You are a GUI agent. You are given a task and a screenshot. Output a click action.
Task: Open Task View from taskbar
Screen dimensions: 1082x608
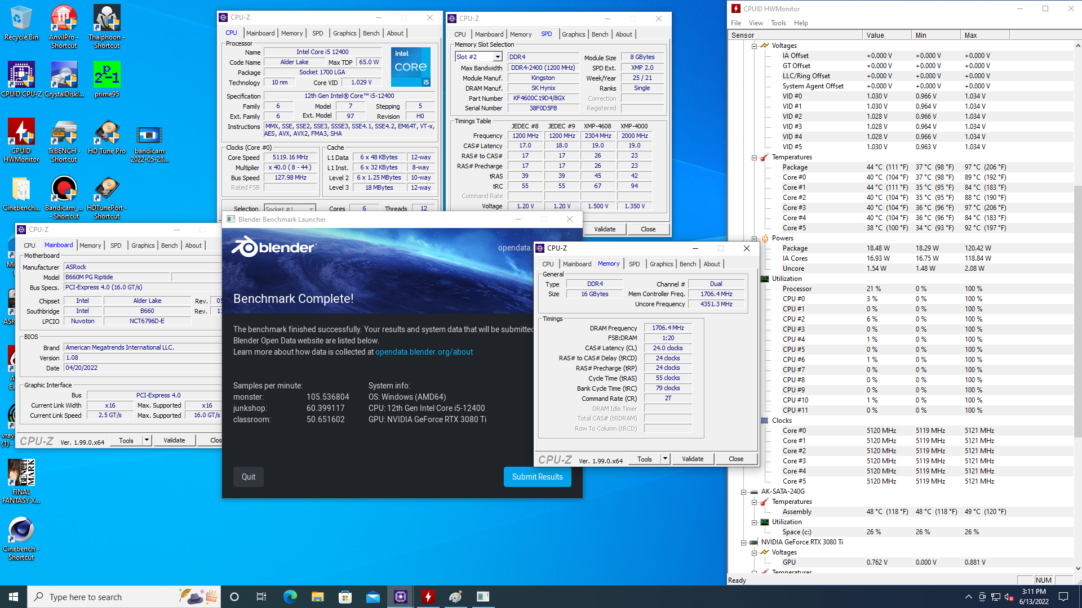[x=261, y=597]
